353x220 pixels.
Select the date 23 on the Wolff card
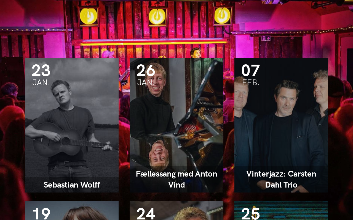41,70
